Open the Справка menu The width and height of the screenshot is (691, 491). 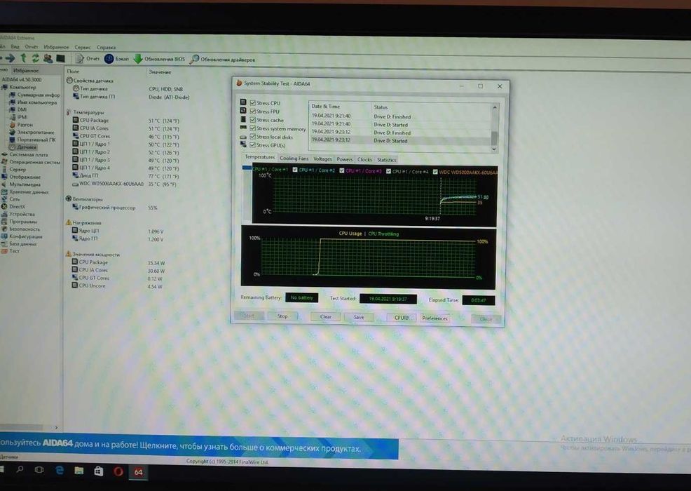[107, 48]
